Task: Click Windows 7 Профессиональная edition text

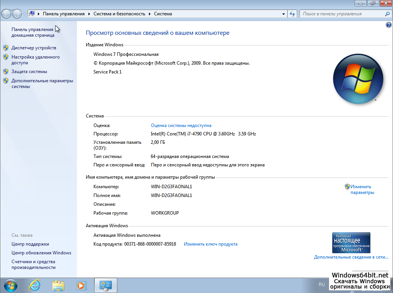Action: [x=126, y=54]
